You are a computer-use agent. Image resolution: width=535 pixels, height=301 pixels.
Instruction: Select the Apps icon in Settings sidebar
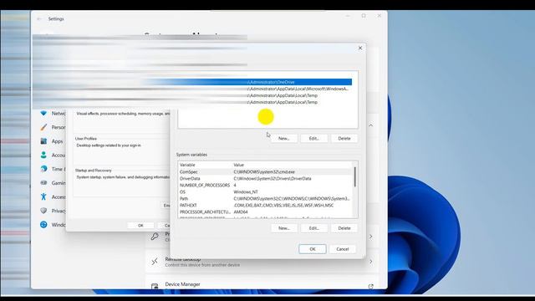coord(43,141)
